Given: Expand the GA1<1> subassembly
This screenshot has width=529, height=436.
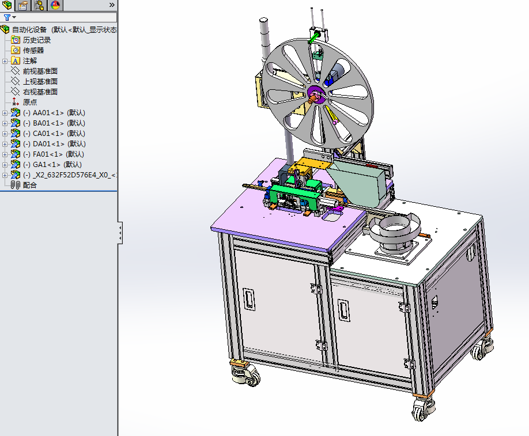Looking at the screenshot, I should click(x=5, y=165).
